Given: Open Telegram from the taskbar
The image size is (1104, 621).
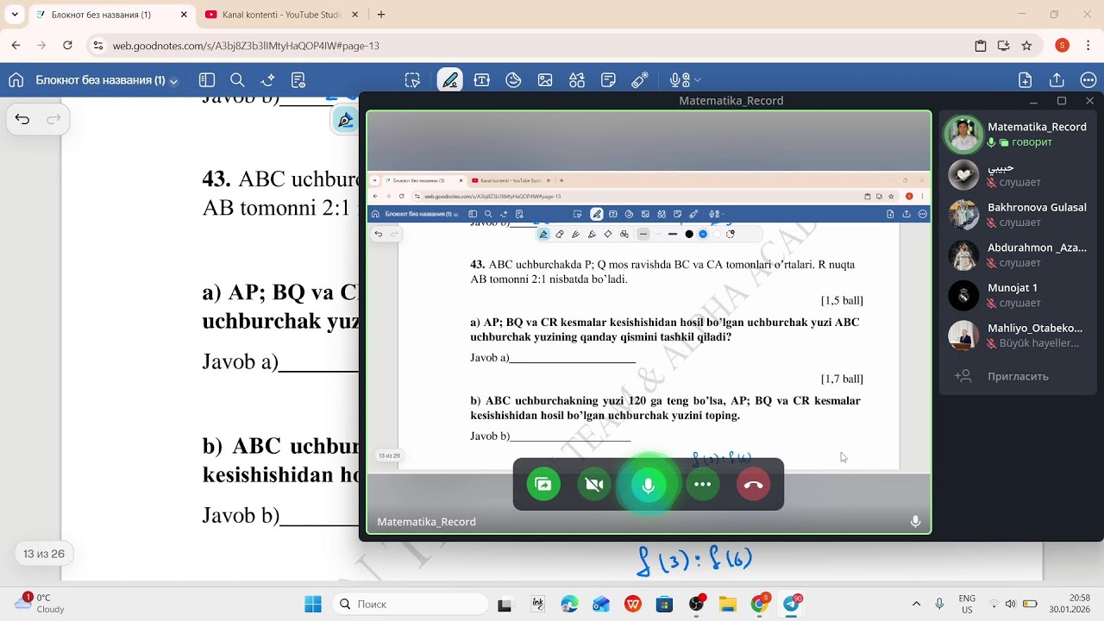Looking at the screenshot, I should [x=792, y=604].
